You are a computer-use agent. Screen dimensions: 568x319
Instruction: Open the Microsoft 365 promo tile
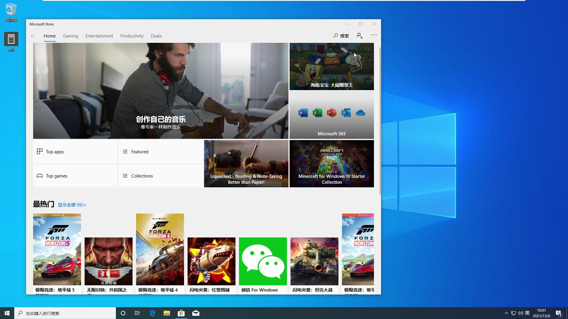[332, 115]
